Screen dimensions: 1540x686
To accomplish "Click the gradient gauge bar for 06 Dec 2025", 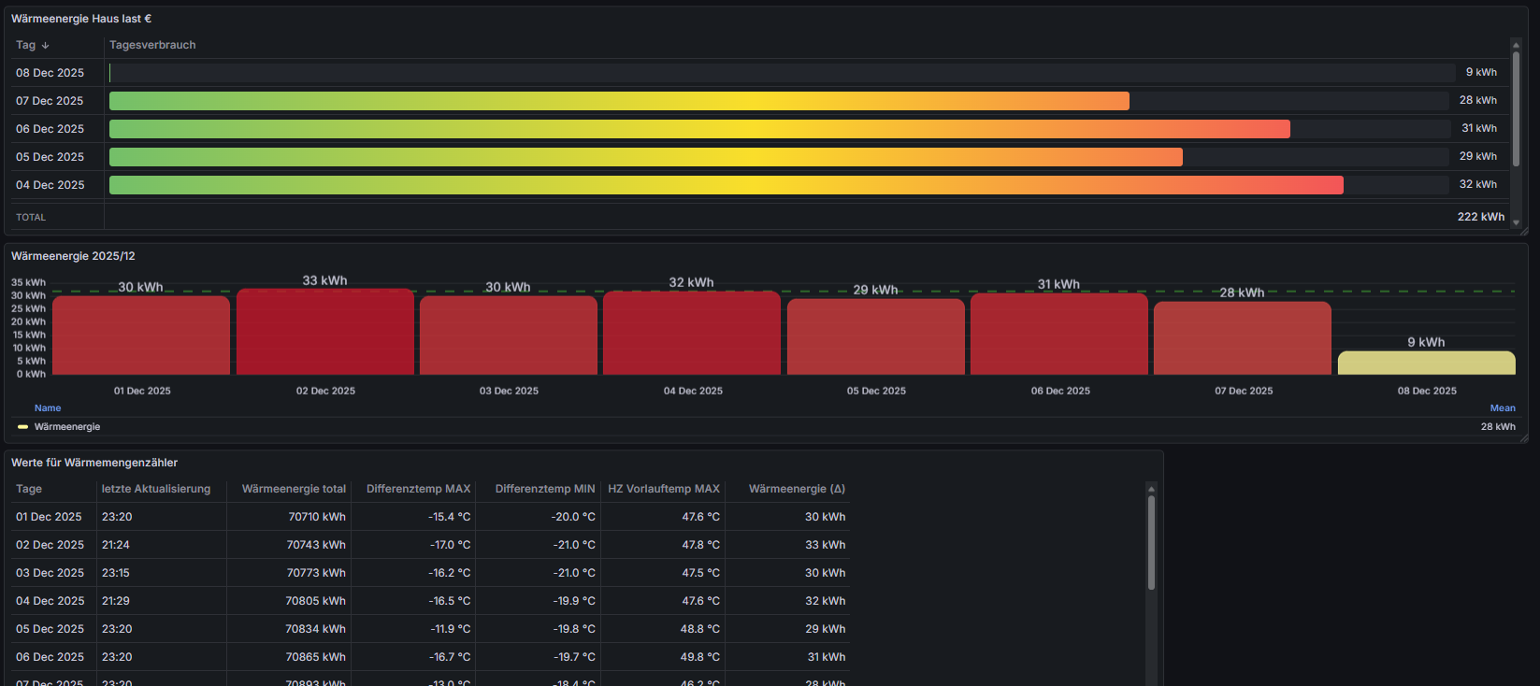I will pyautogui.click(x=699, y=129).
